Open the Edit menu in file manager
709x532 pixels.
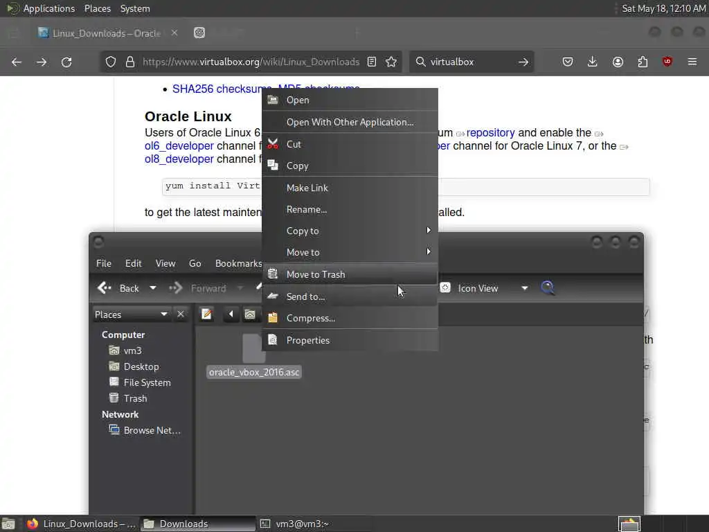[x=134, y=263]
